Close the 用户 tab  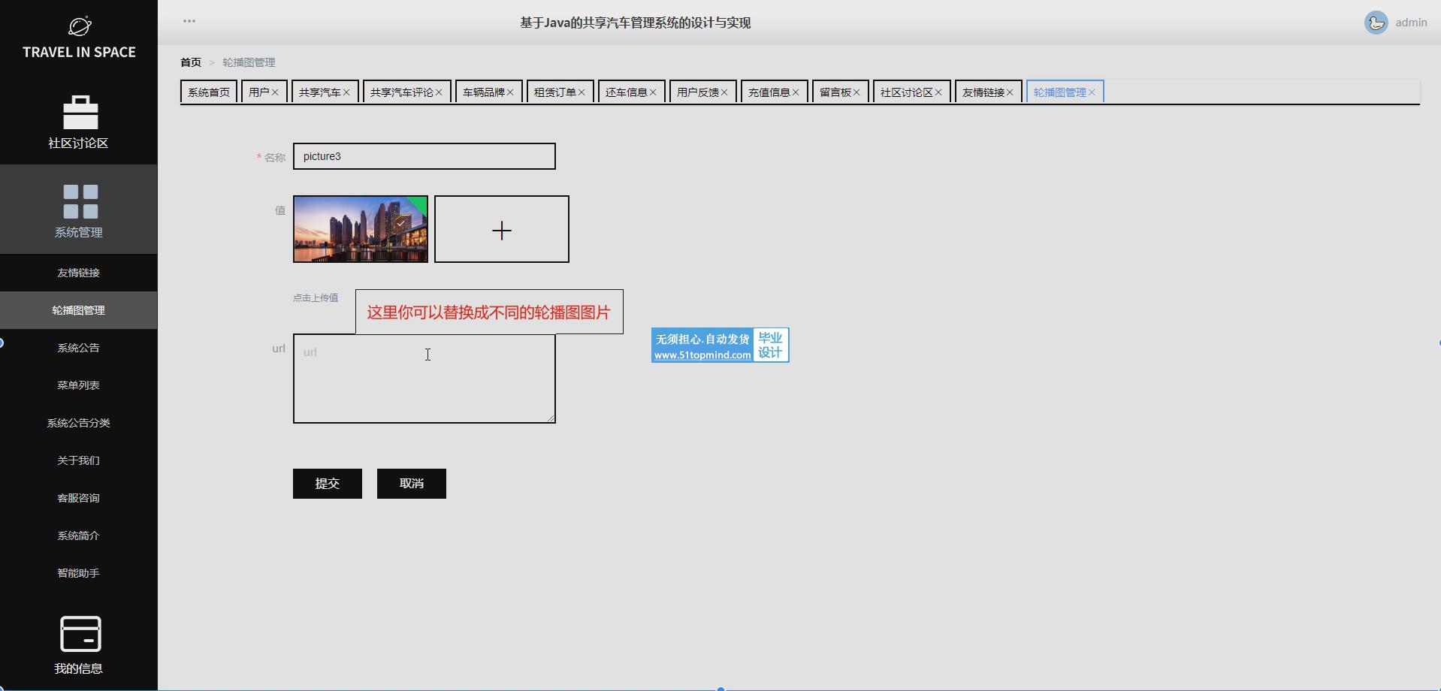pyautogui.click(x=275, y=92)
